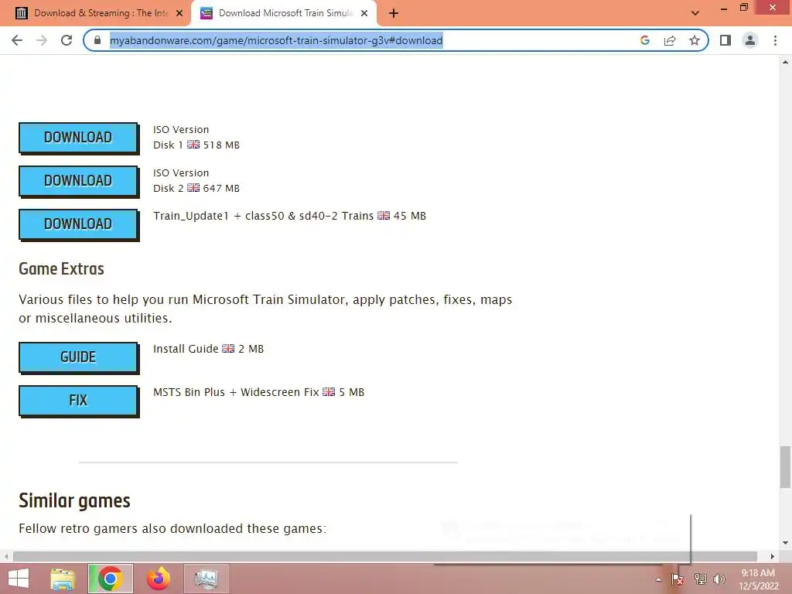The height and width of the screenshot is (594, 792).
Task: Open File Explorer from the taskbar
Action: click(x=63, y=579)
